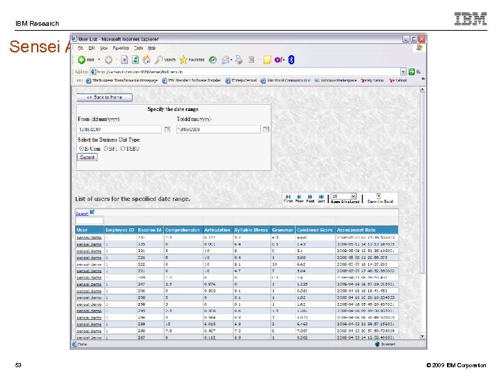Open the My Yahoo links bar bookmark

coord(372,80)
